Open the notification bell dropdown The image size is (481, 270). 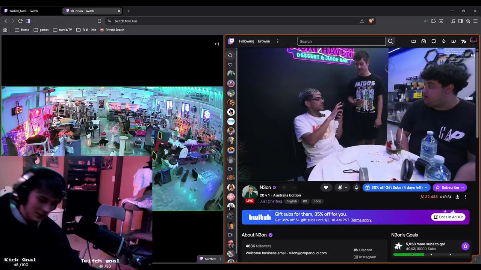[x=342, y=187]
